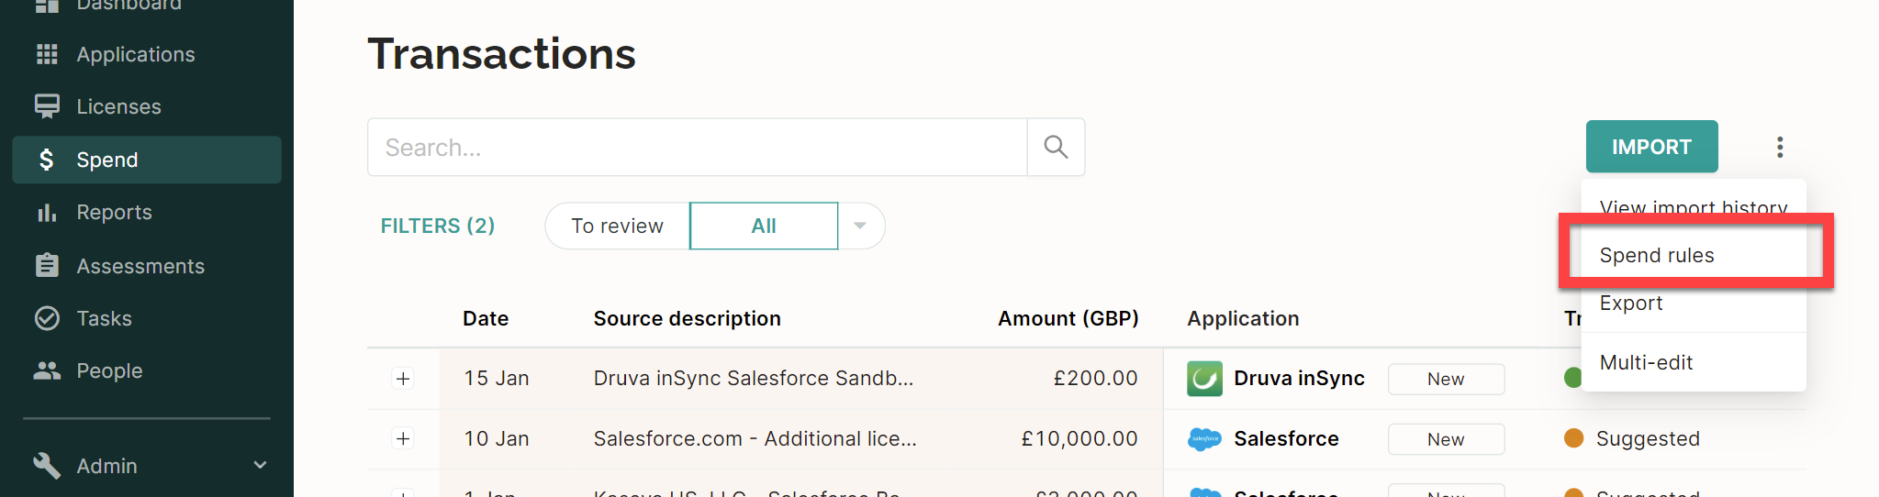The width and height of the screenshot is (1879, 497).
Task: Expand the Druva inSync 15 Jan row
Action: pyautogui.click(x=403, y=379)
